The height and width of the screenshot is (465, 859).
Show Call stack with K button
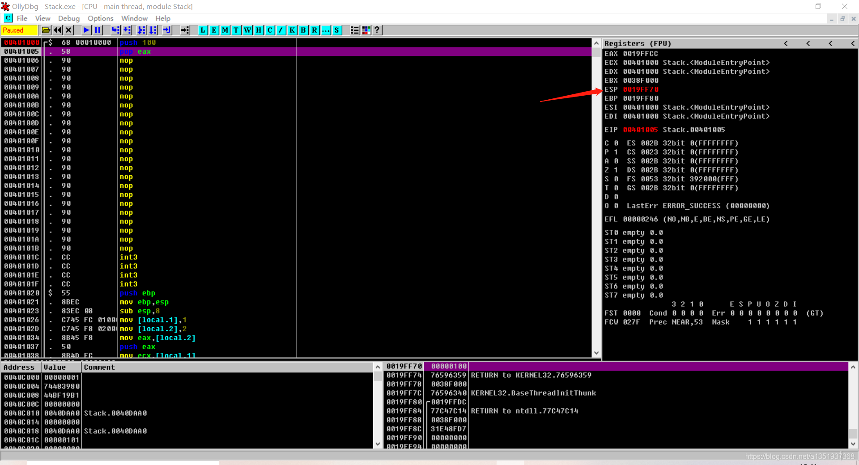tap(293, 30)
